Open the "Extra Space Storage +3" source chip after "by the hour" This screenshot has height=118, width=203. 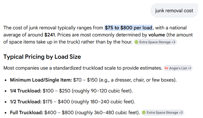(x=155, y=42)
